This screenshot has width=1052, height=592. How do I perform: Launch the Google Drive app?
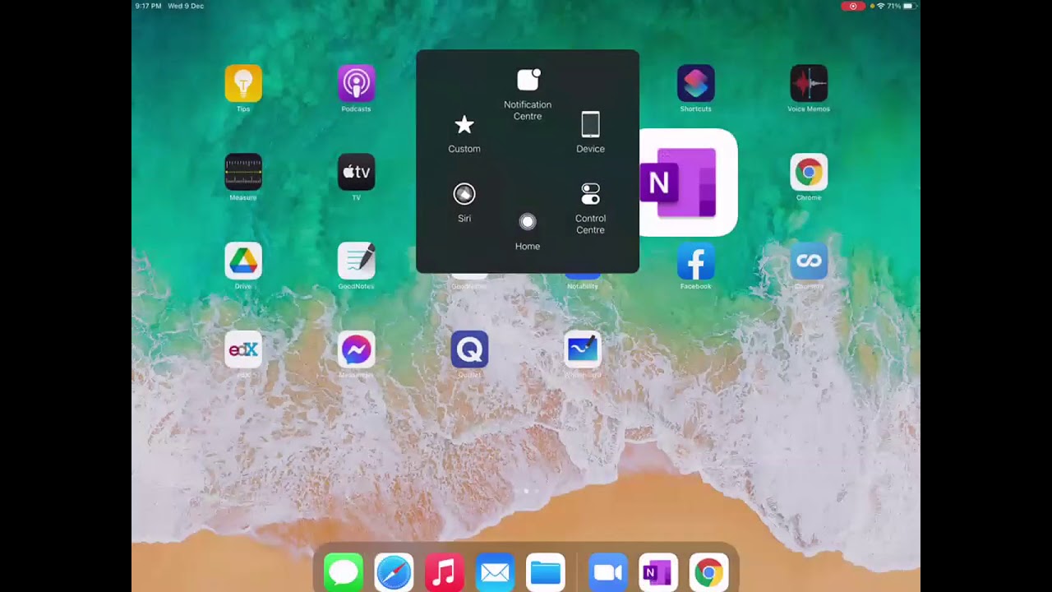pos(243,261)
